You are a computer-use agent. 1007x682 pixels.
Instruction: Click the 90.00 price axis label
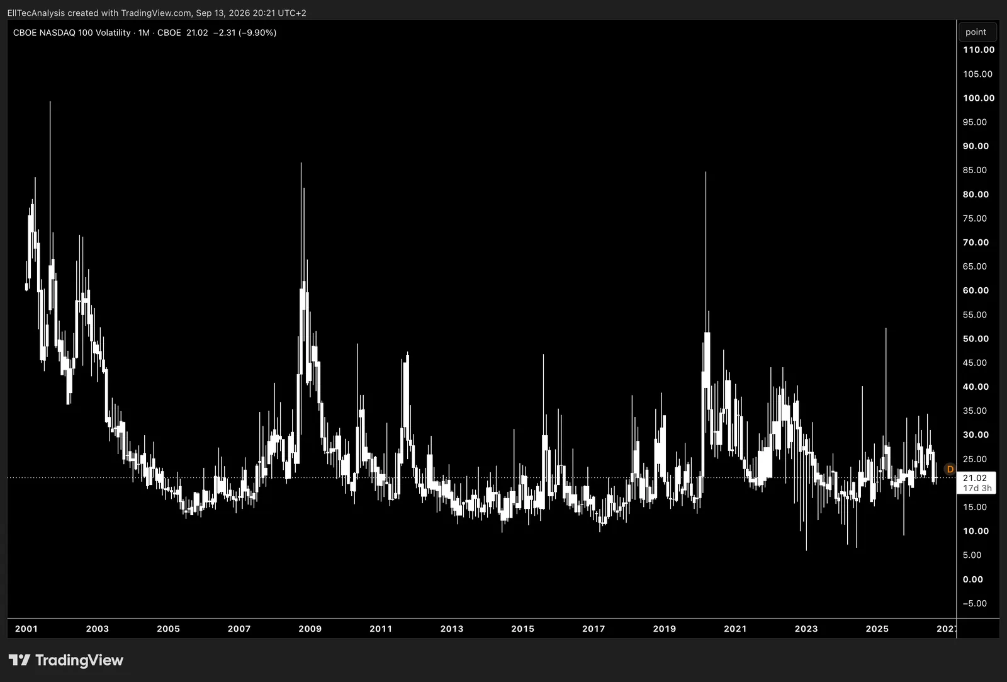976,146
